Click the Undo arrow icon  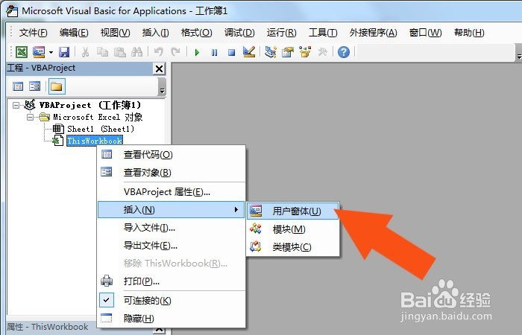pyautogui.click(x=158, y=52)
